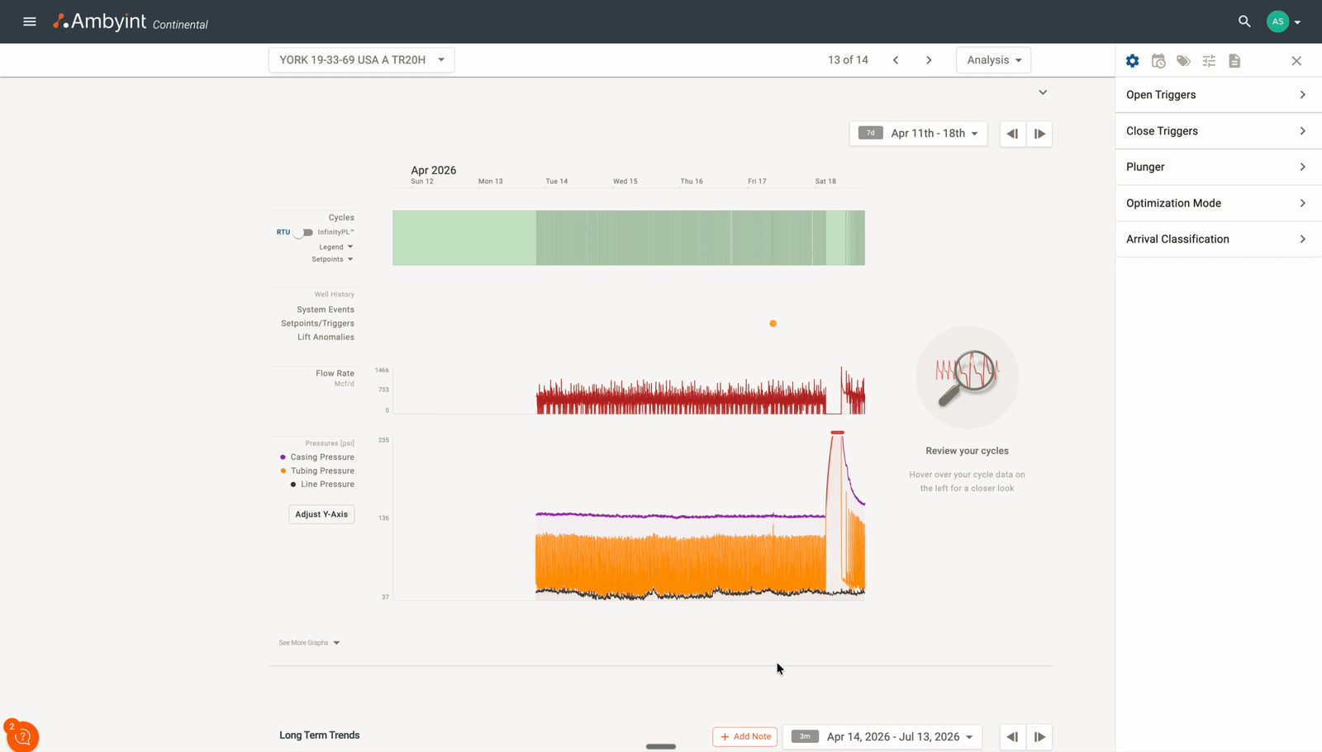Step the 7-day range forward
The width and height of the screenshot is (1322, 752).
click(x=1039, y=134)
